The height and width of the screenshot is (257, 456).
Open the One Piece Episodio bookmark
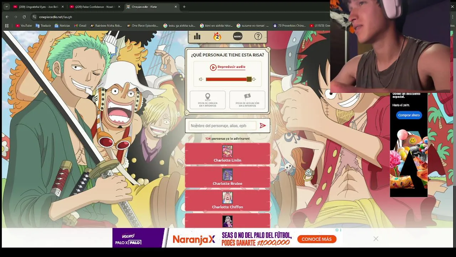(x=142, y=26)
